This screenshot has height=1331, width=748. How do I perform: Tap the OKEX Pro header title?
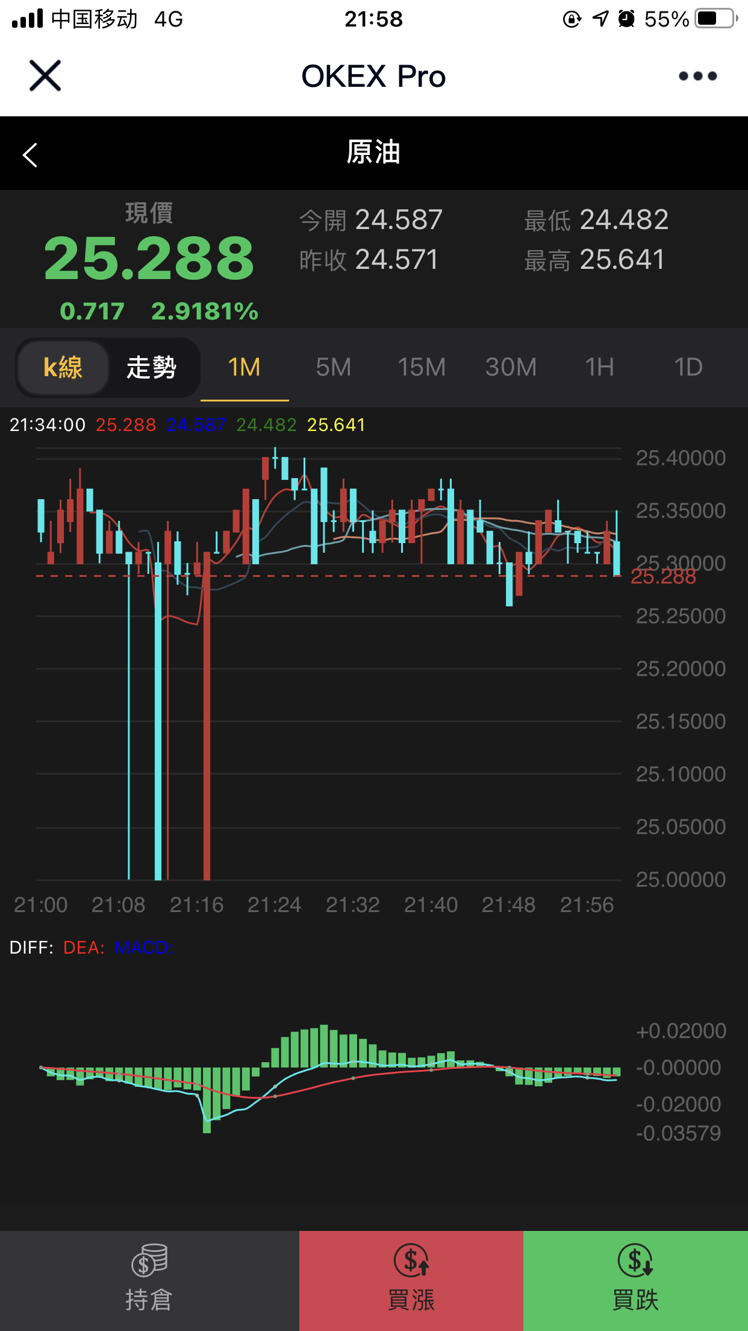coord(373,77)
